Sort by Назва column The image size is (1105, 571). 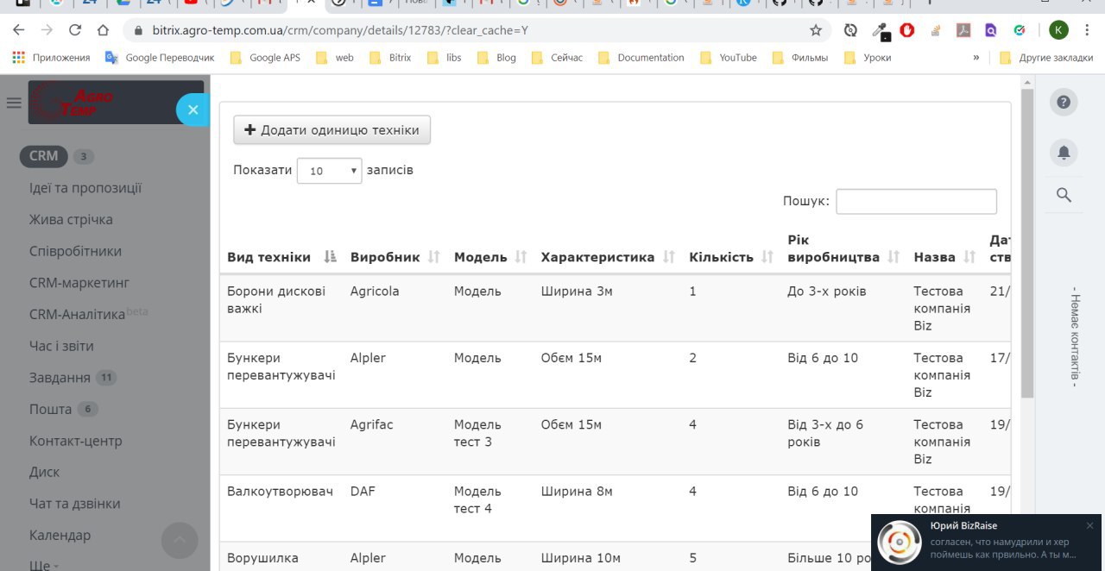click(944, 257)
